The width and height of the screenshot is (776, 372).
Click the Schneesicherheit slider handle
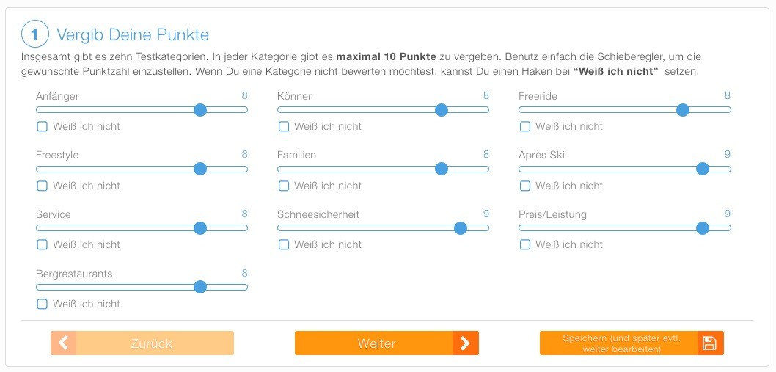click(x=460, y=228)
